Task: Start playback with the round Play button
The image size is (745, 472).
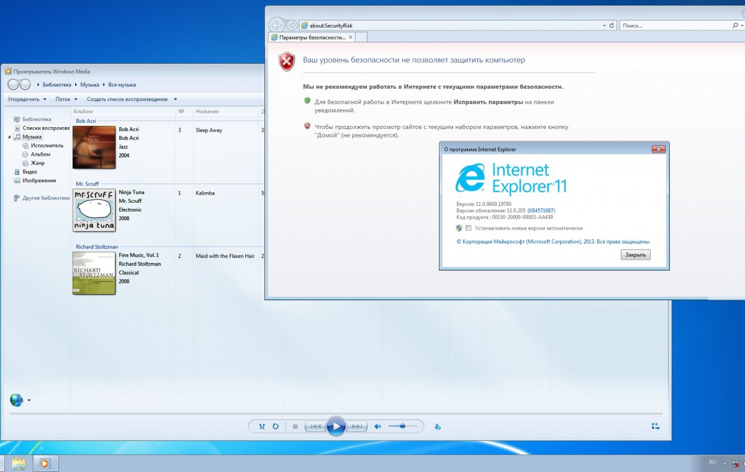Action: (336, 426)
